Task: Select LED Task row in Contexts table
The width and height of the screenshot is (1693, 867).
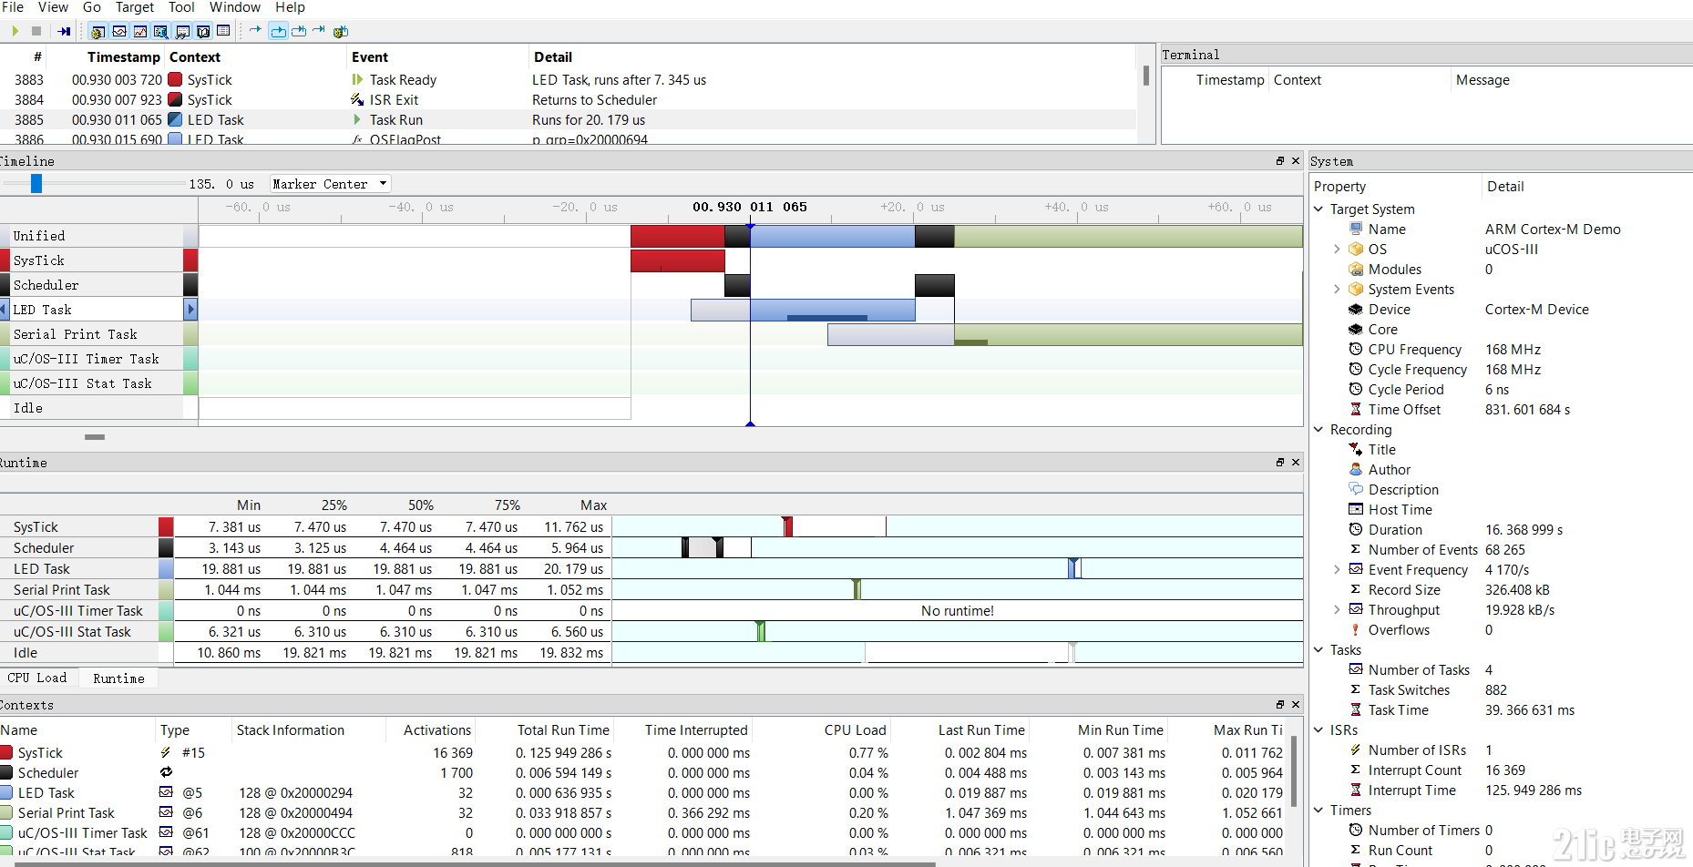Action: [x=642, y=793]
